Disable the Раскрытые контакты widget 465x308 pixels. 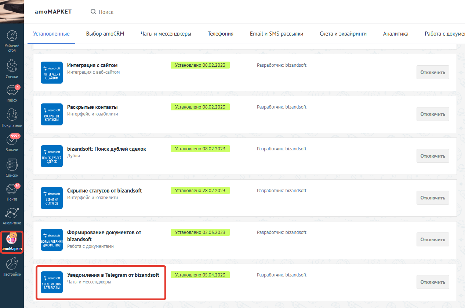pos(433,114)
